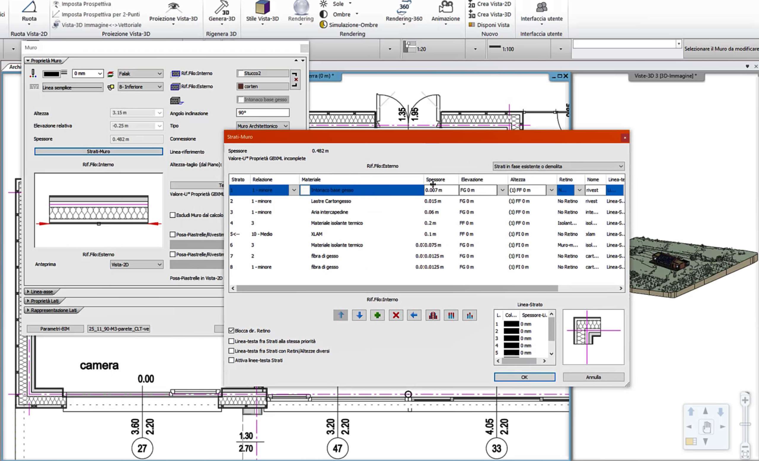Viewport: 759px width, 461px height.
Task: Enable Attiva linee-testa Strati
Action: 231,360
